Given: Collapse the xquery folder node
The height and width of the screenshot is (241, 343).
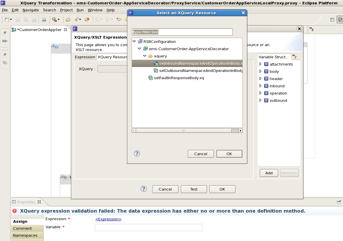Looking at the screenshot, I should pyautogui.click(x=144, y=56).
